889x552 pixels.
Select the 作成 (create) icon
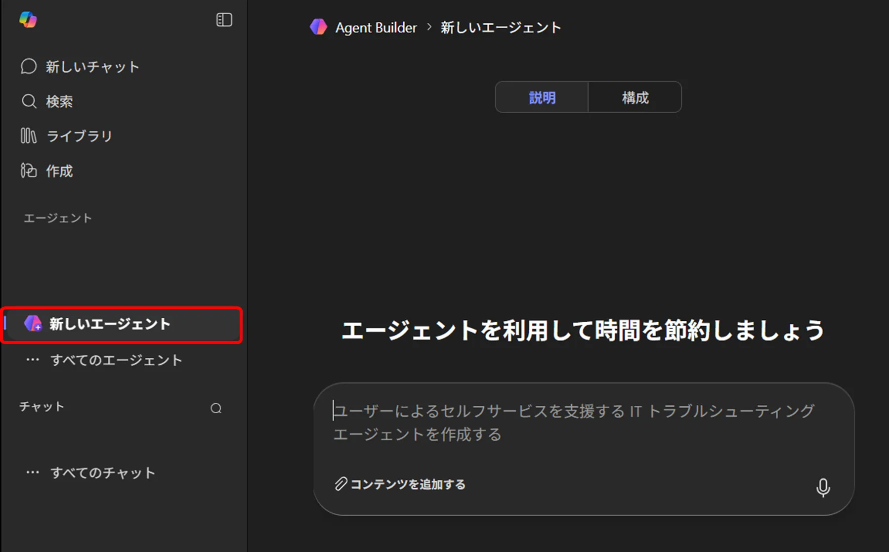coord(29,170)
